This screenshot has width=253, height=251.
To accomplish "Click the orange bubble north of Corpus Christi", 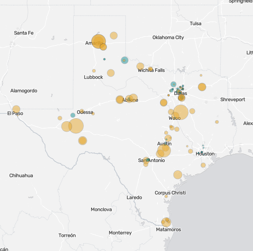I will pos(178,174).
